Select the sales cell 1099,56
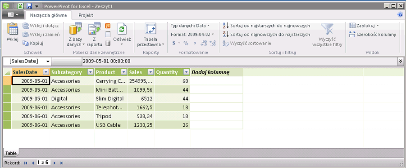 (141, 90)
